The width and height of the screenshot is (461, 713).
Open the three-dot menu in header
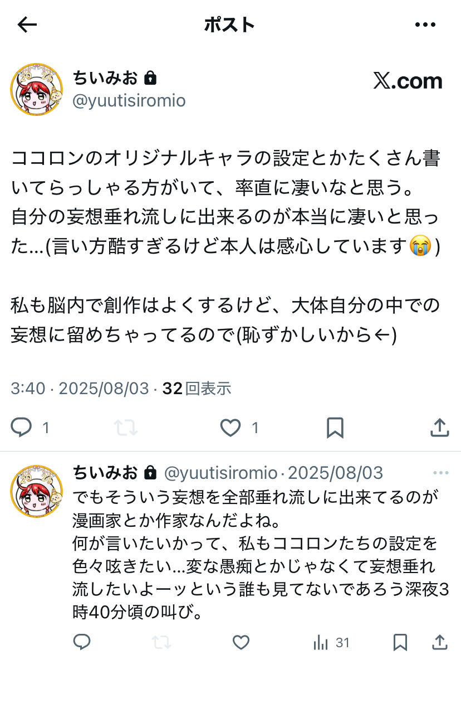(x=425, y=25)
